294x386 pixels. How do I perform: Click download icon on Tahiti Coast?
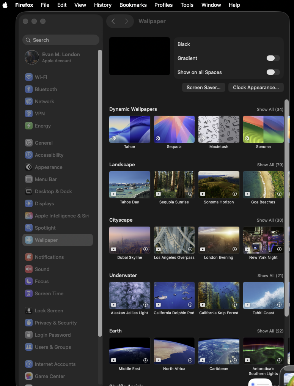click(x=279, y=304)
